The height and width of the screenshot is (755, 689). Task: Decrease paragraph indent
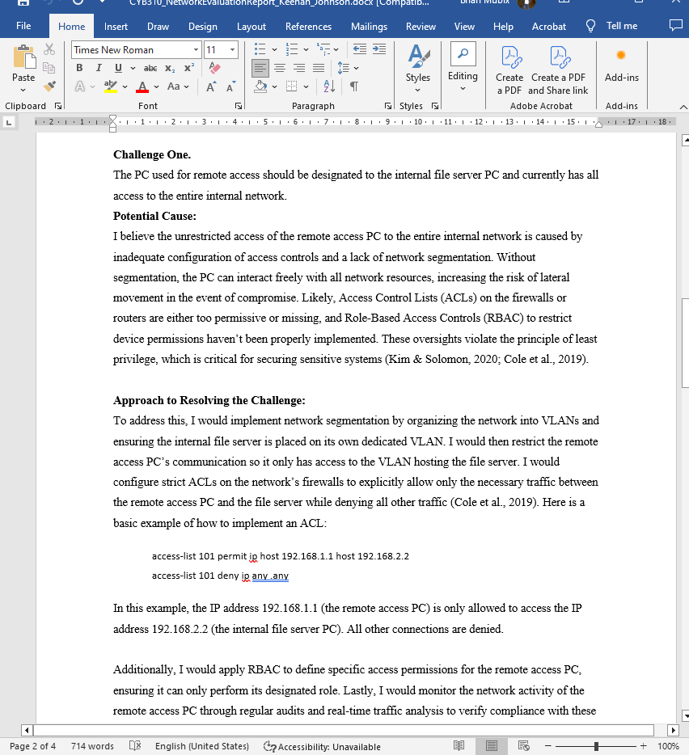pos(359,49)
